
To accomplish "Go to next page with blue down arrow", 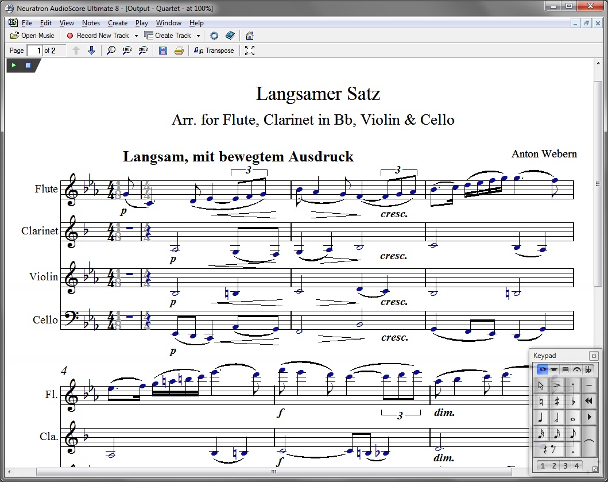I will [x=91, y=51].
